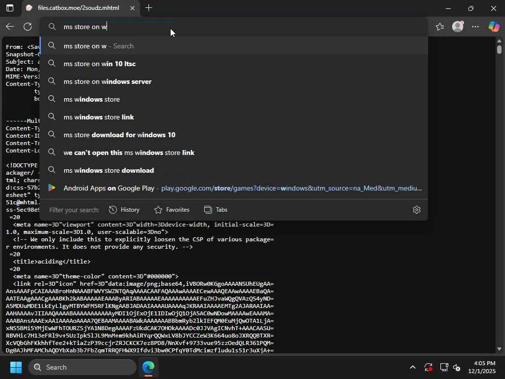This screenshot has height=379, width=505.
Task: Open Android Apps on Google Play suggestion
Action: click(234, 188)
